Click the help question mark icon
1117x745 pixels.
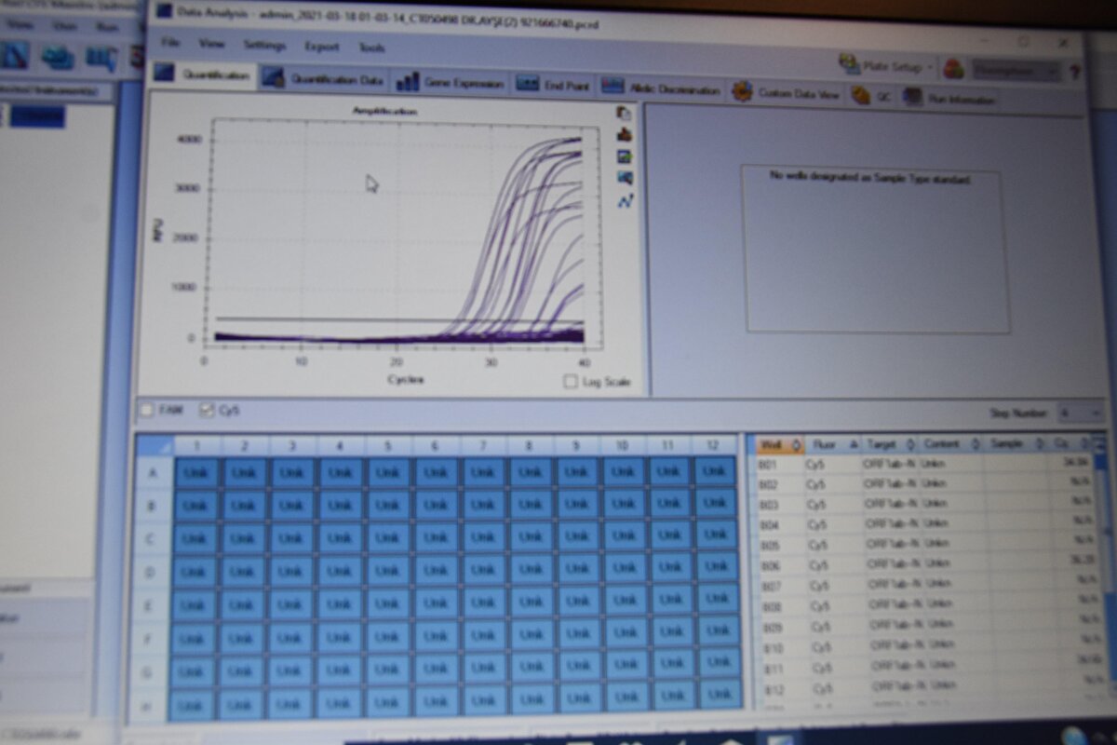coord(1074,72)
